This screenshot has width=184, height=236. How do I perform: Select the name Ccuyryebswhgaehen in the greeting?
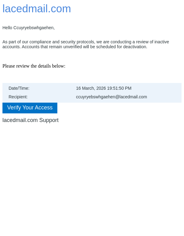[x=34, y=28]
